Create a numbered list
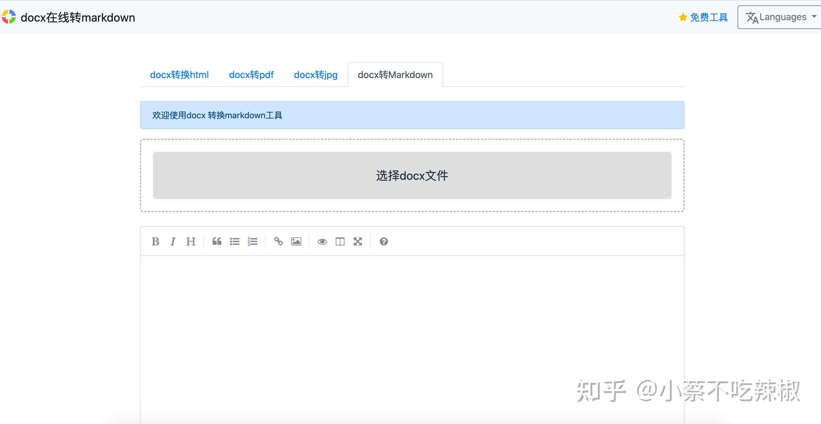 click(x=252, y=241)
